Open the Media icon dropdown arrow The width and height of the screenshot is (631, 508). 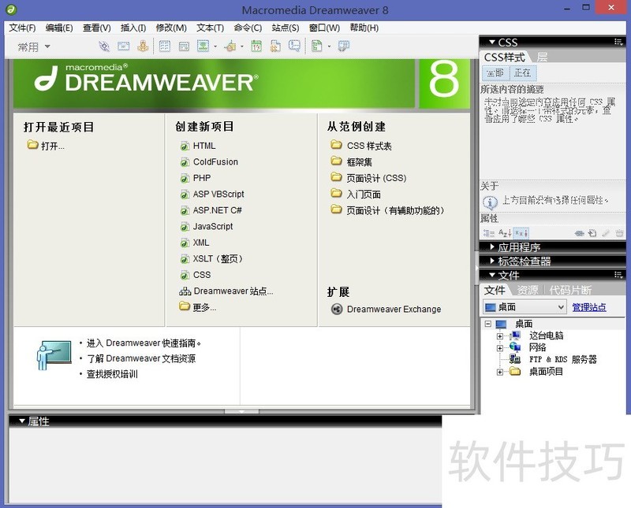pos(242,46)
